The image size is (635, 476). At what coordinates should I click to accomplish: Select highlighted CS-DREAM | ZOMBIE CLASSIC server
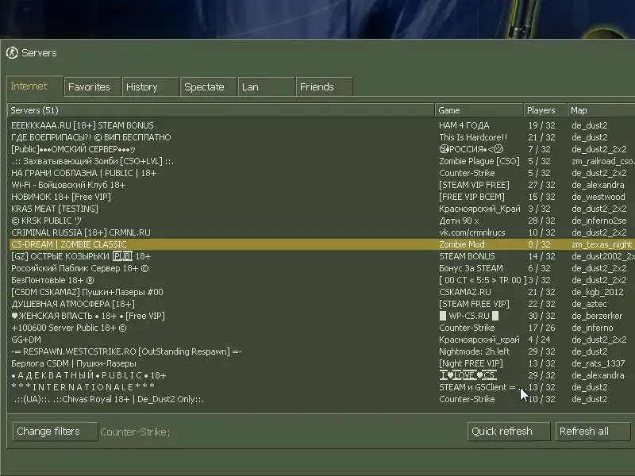pyautogui.click(x=321, y=244)
